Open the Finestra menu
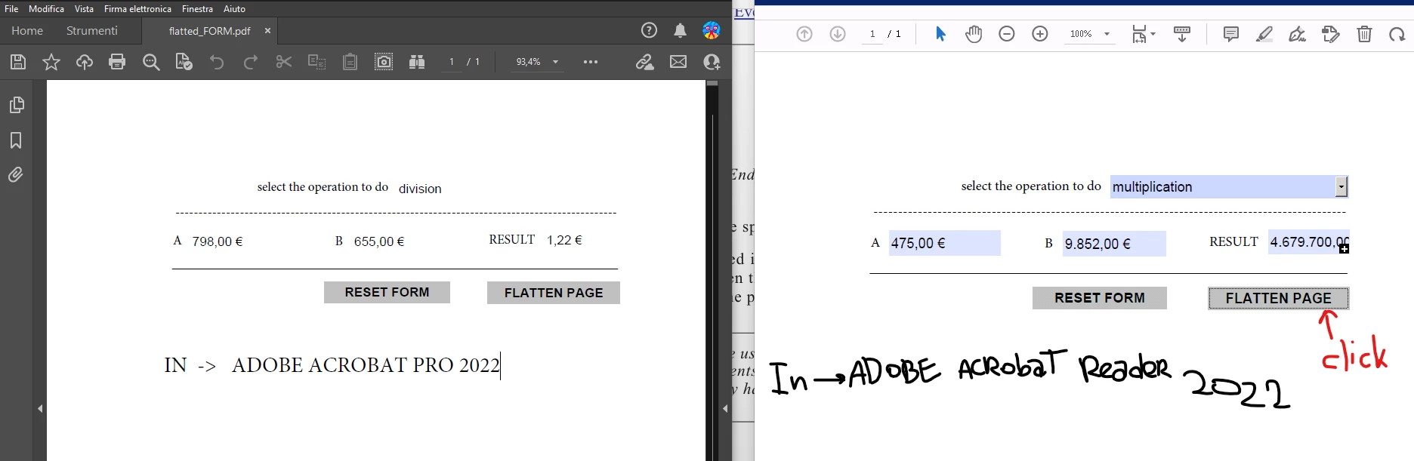This screenshot has width=1414, height=461. [197, 9]
